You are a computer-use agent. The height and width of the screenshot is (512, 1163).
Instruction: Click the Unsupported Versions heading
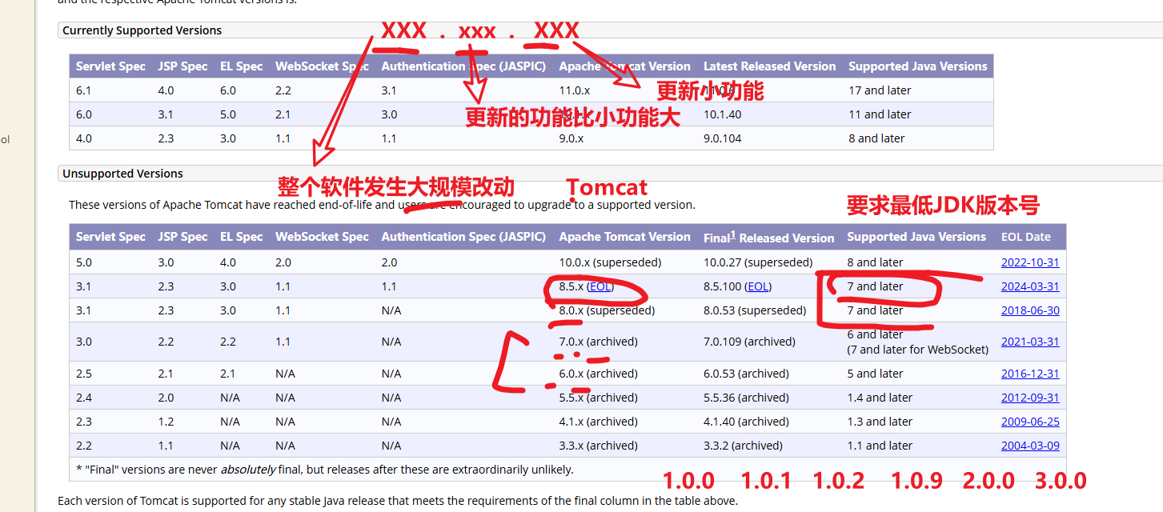pos(122,174)
